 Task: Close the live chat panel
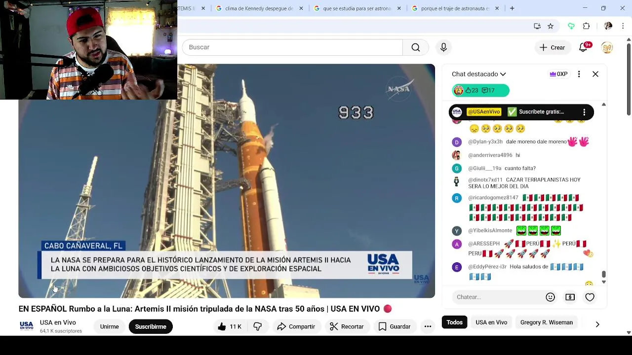pos(595,74)
